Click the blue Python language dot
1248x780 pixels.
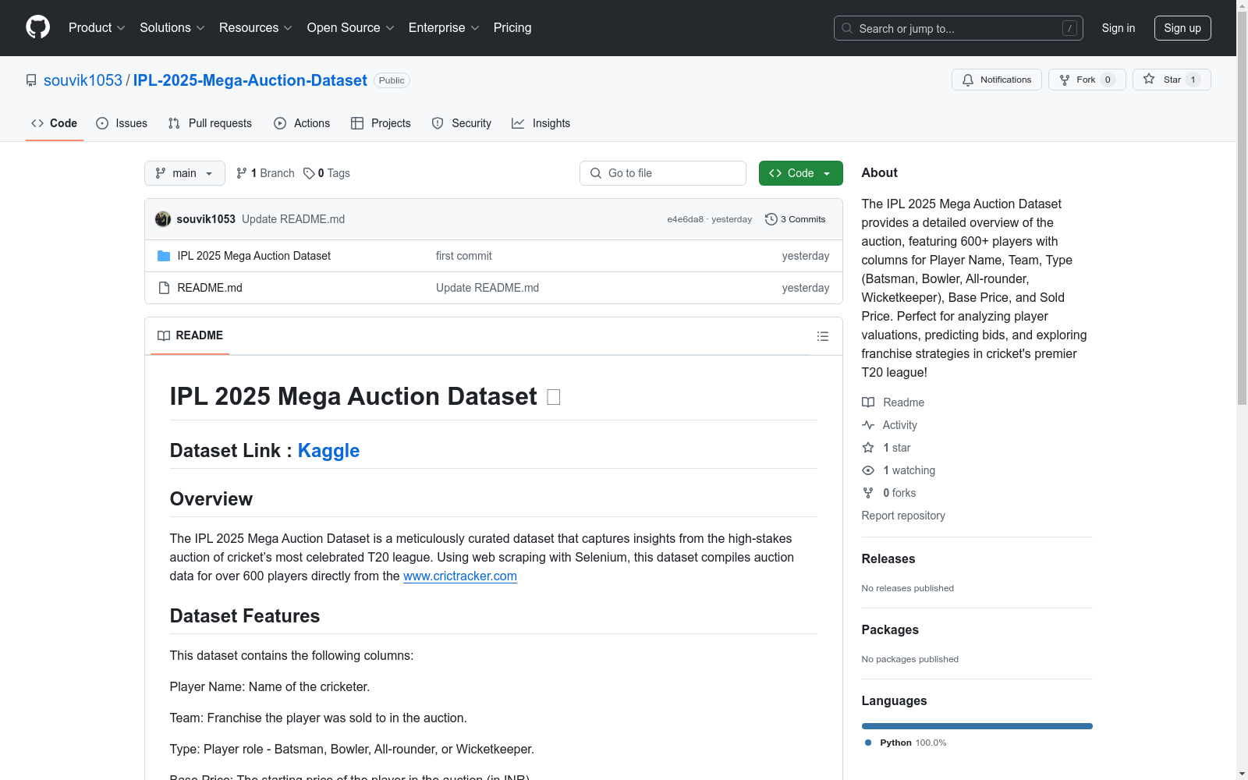click(x=868, y=743)
